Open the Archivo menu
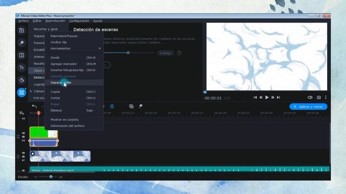The width and height of the screenshot is (346, 194). [23, 21]
